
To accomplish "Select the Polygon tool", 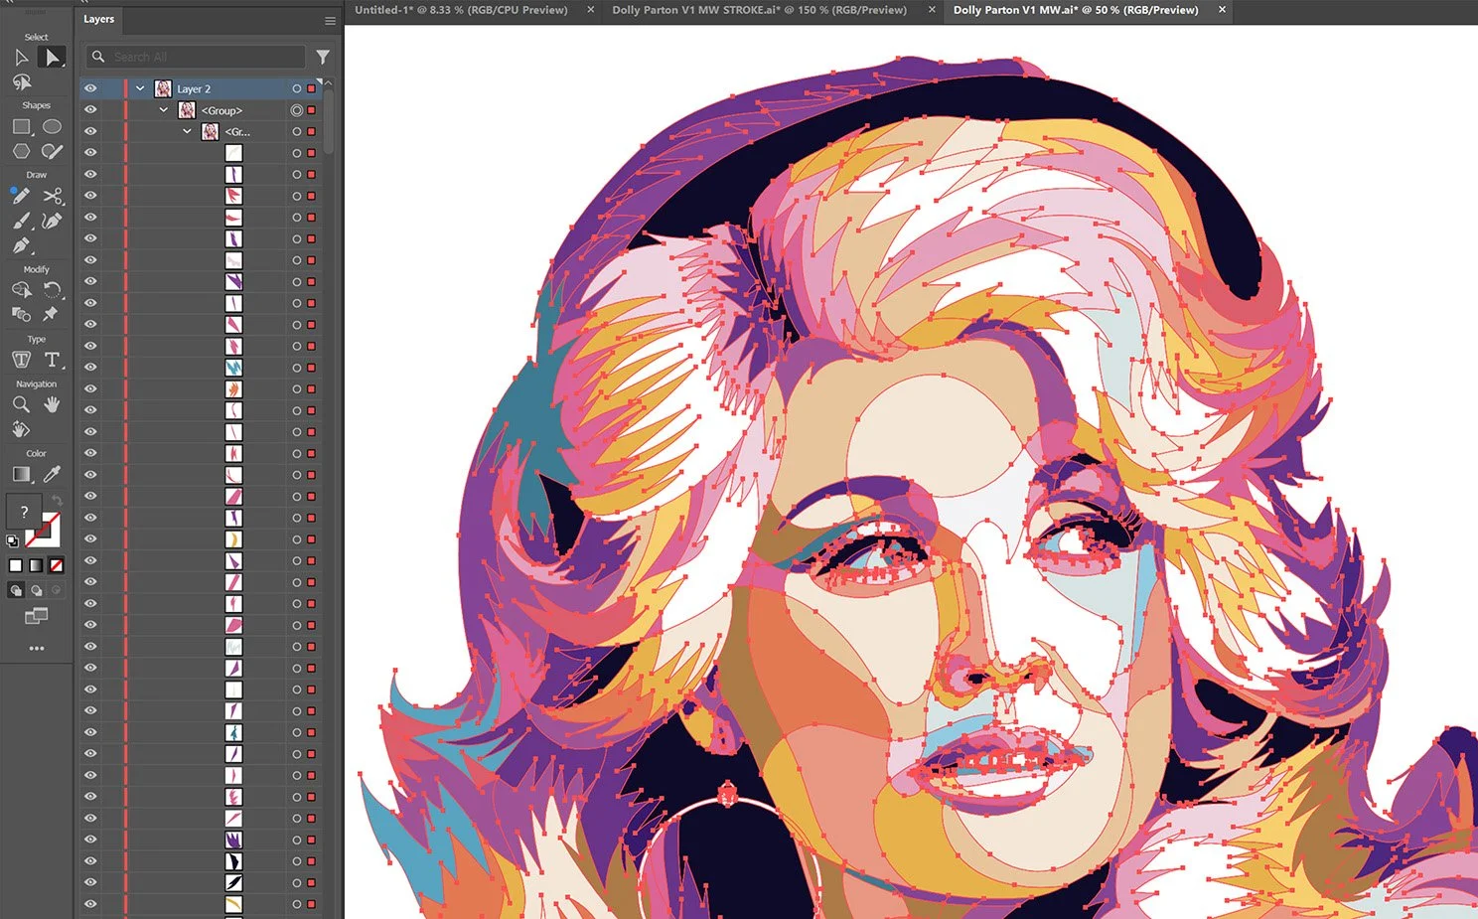I will tap(22, 151).
